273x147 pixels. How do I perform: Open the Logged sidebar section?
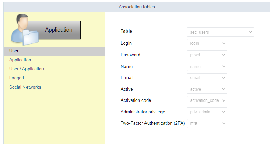coord(17,78)
